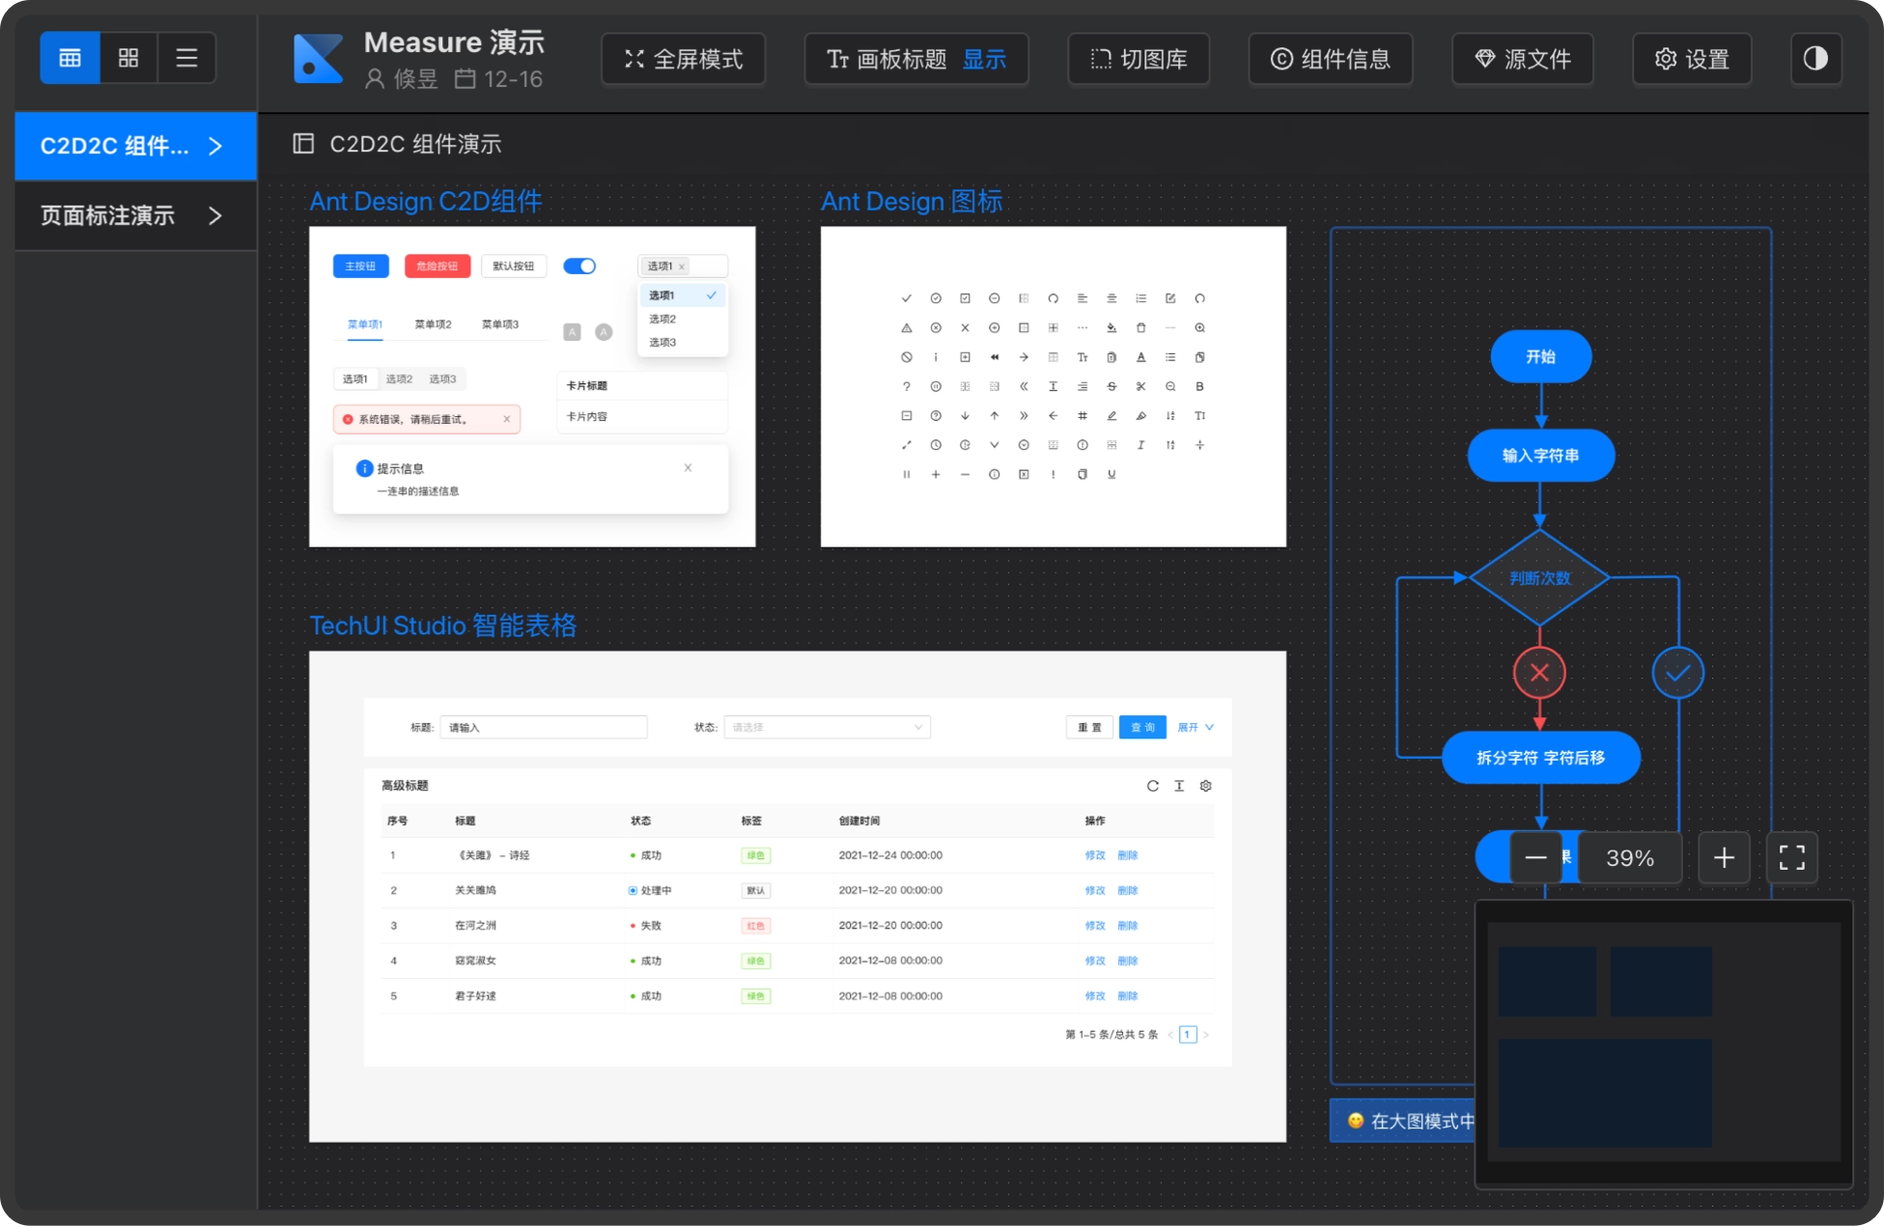Click the 判断次数 diamond node
Screen dimensions: 1884x1226
pos(1540,577)
